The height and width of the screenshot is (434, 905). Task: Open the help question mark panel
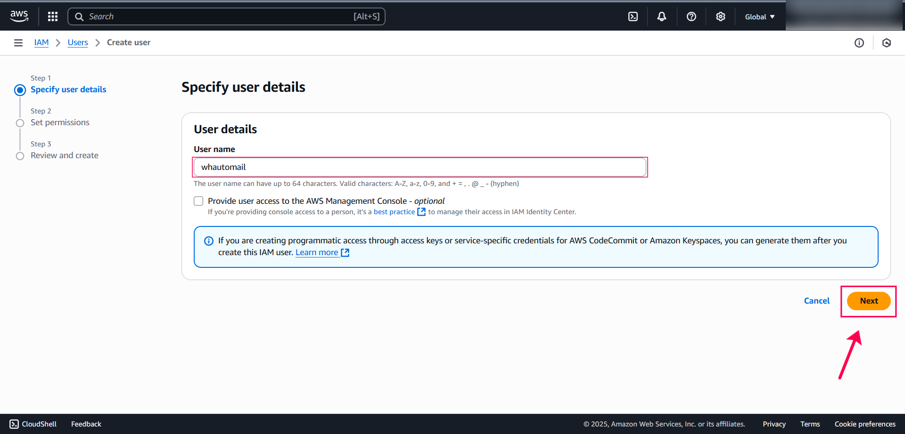(x=691, y=16)
